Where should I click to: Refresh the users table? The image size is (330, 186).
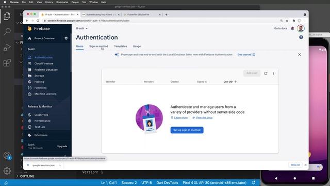pos(266,73)
